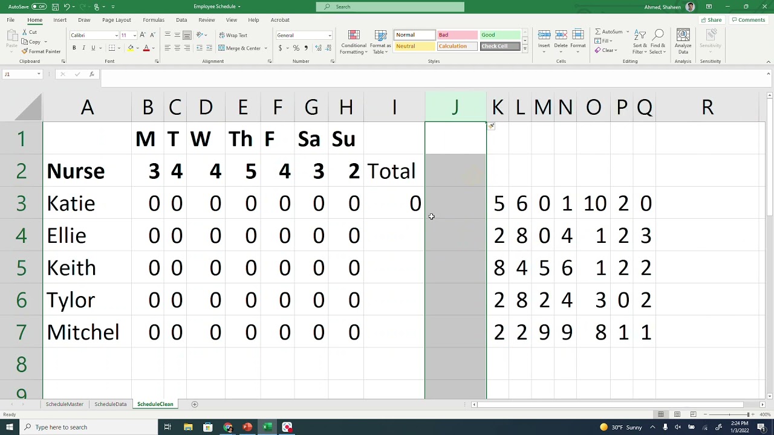
Task: Open the ScheduleData sheet
Action: (x=111, y=404)
